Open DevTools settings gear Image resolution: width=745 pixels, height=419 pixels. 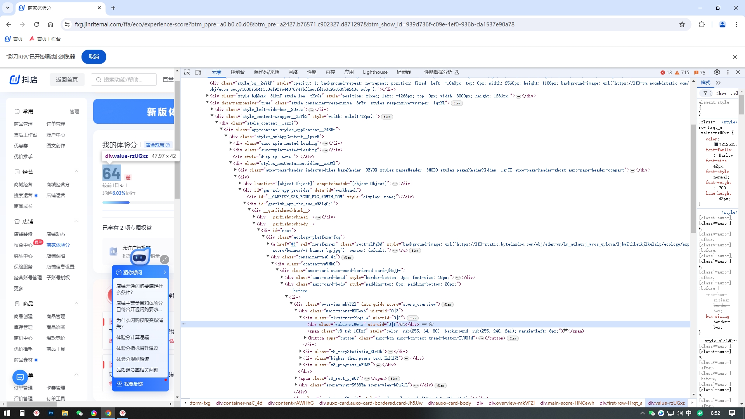(x=717, y=72)
